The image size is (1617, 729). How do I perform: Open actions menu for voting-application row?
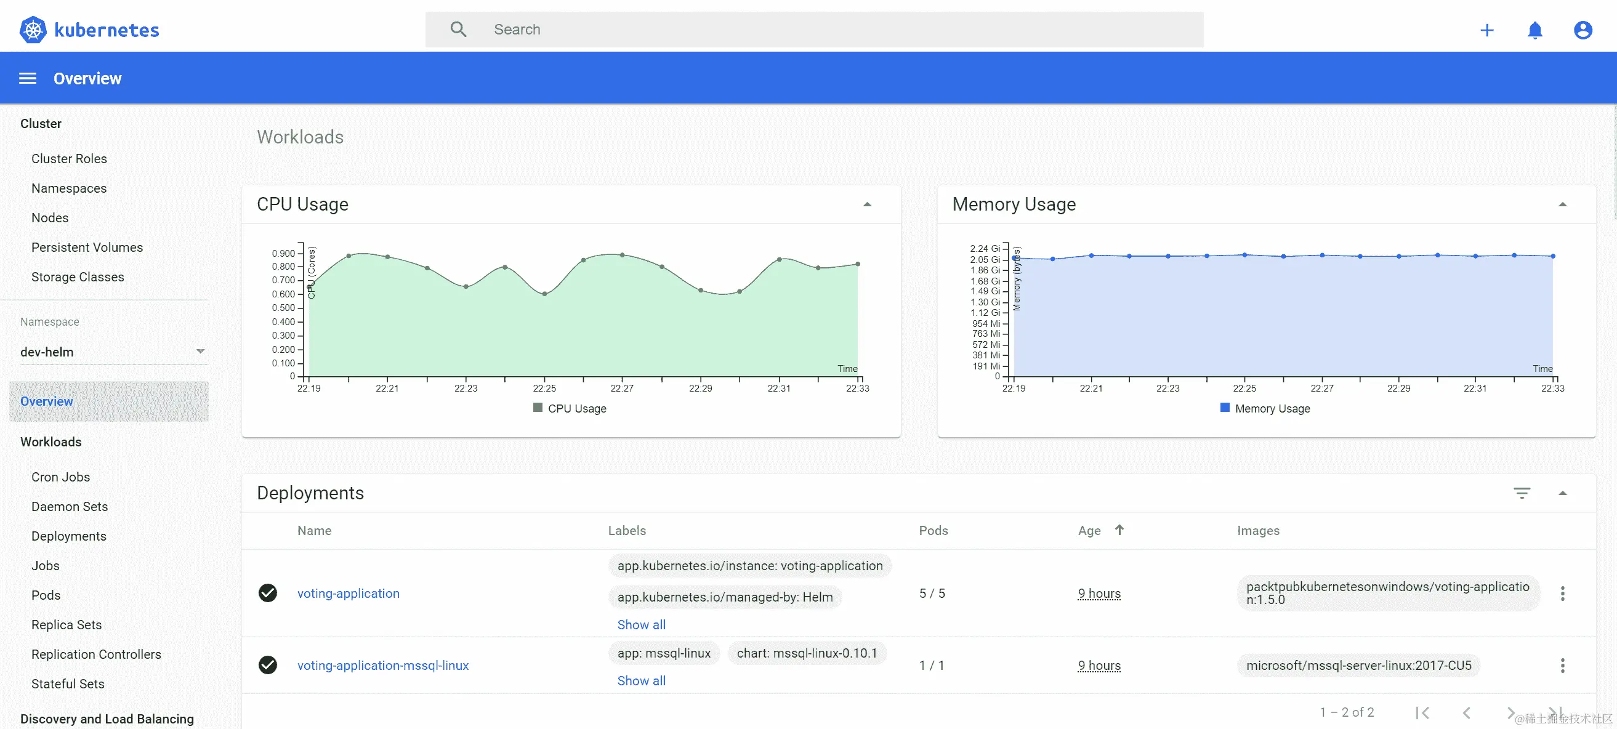click(1562, 594)
